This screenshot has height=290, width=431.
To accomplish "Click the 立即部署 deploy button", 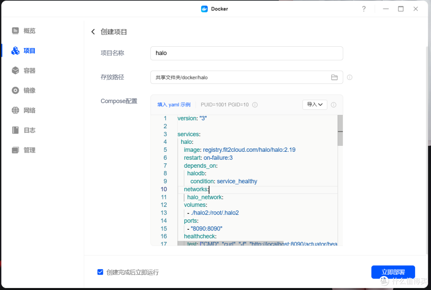I will pos(393,272).
